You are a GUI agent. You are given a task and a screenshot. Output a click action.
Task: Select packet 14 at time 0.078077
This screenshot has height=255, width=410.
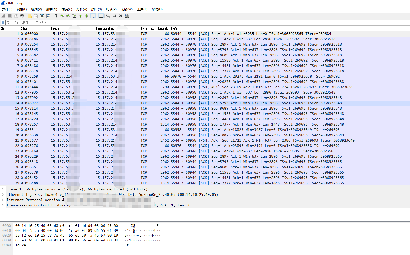[x=205, y=103]
